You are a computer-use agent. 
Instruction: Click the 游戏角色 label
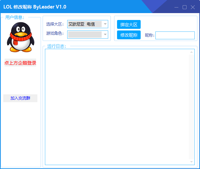[55, 33]
